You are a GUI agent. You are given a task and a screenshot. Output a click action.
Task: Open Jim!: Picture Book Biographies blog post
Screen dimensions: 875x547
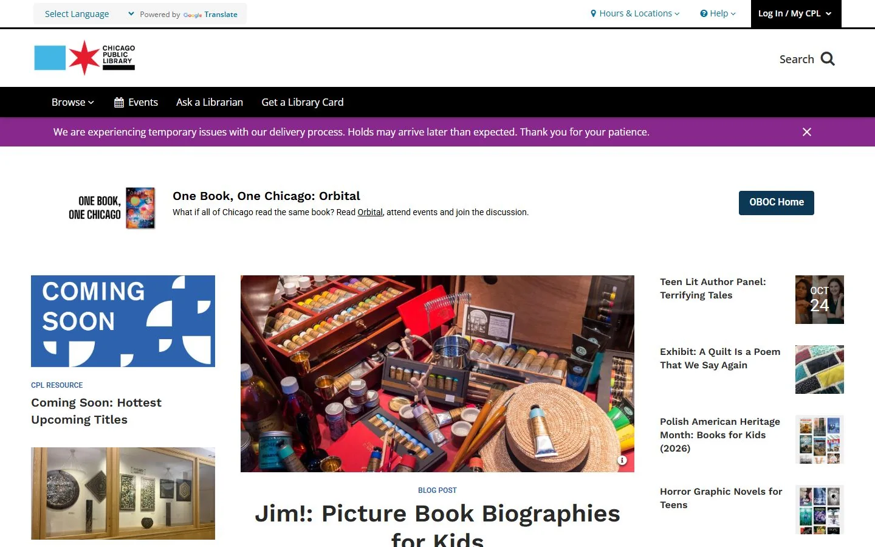pos(437,525)
